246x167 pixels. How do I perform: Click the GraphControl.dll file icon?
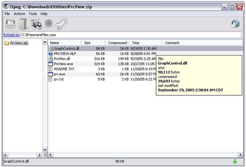click(51, 49)
